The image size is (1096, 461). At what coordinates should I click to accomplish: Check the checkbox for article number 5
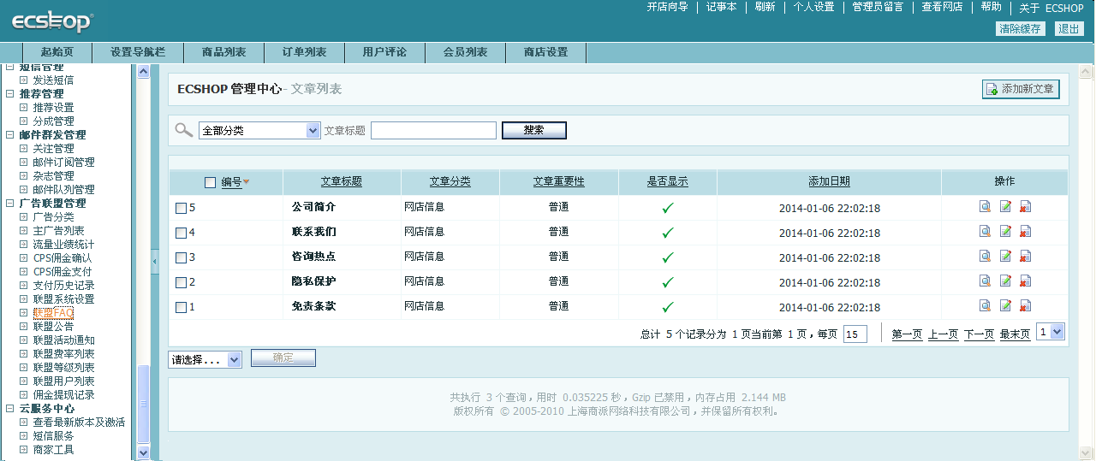(181, 208)
